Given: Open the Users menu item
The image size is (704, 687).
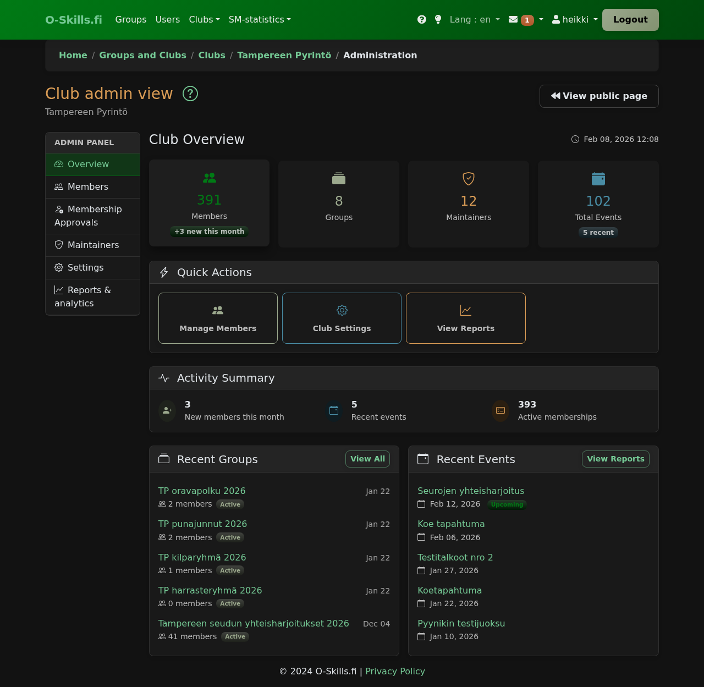Looking at the screenshot, I should [167, 19].
